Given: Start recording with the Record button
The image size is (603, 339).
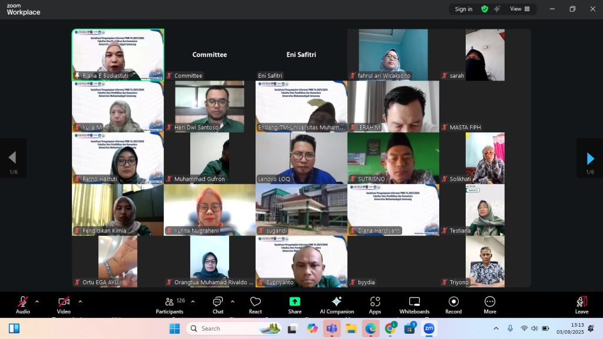Looking at the screenshot, I should click(x=453, y=305).
